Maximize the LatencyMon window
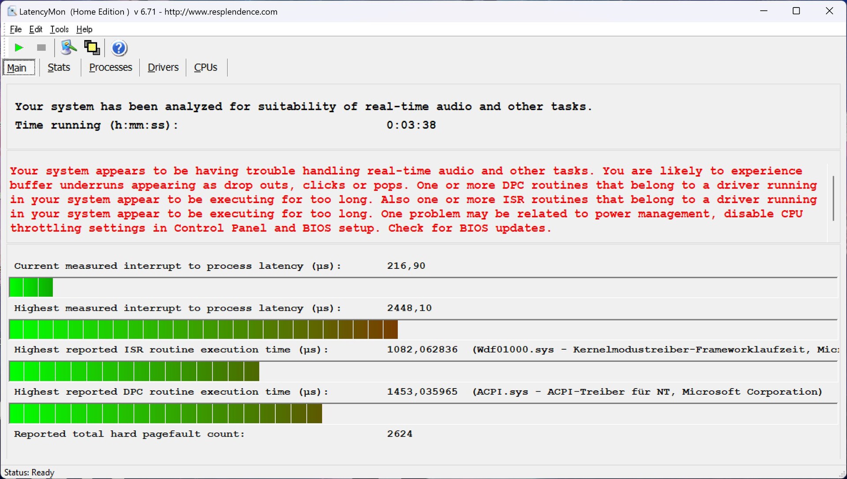847x479 pixels. tap(796, 11)
